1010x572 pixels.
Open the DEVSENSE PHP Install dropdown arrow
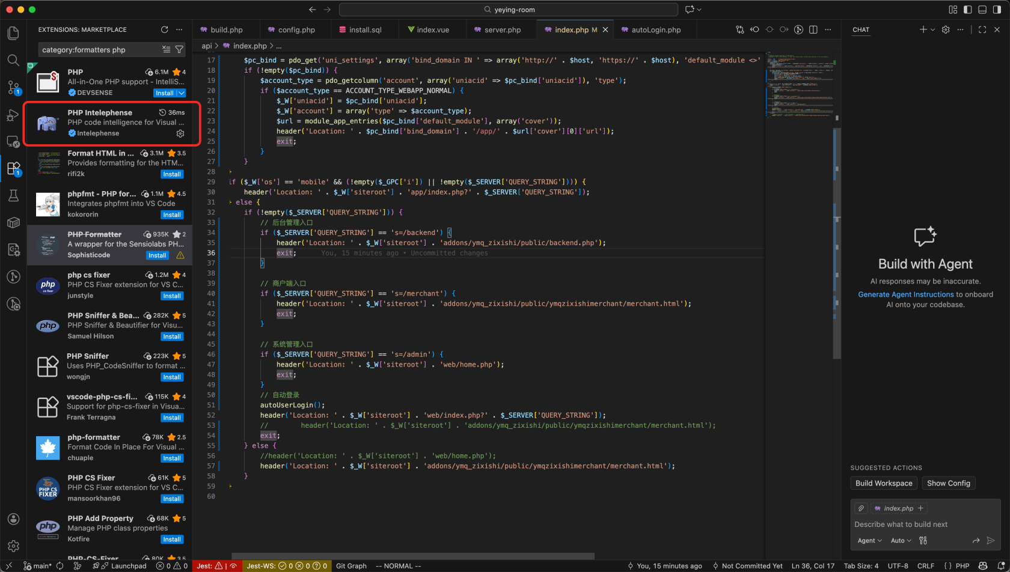click(x=181, y=93)
